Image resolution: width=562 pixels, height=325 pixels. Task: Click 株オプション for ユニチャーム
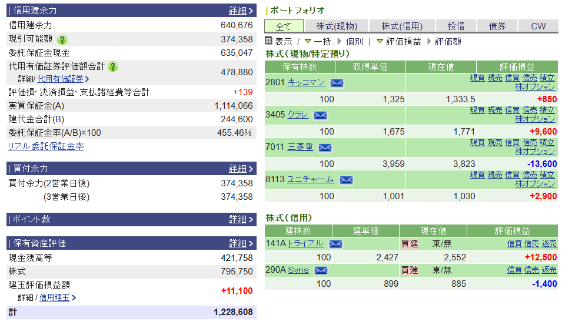coord(535,183)
